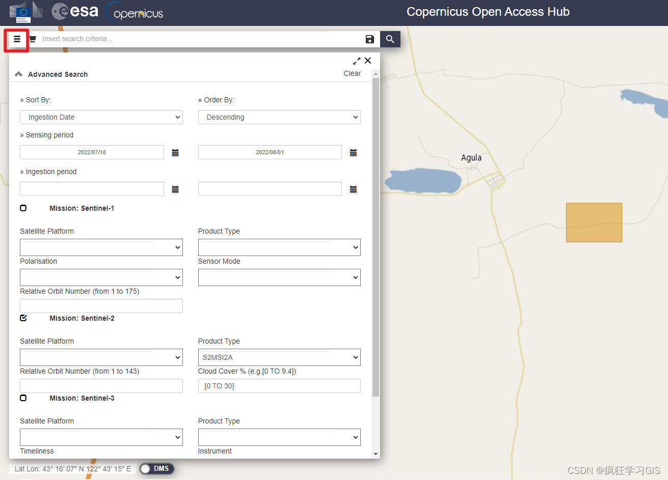
Task: Click Sentinel-1 Relative Orbit Number field
Action: point(101,306)
